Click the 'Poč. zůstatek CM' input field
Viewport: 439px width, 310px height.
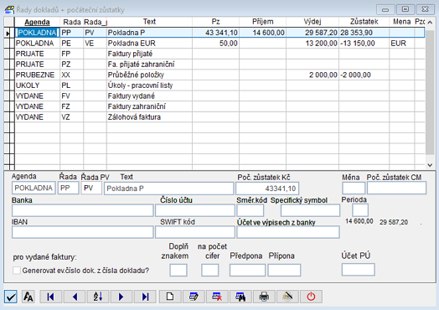[x=397, y=188]
